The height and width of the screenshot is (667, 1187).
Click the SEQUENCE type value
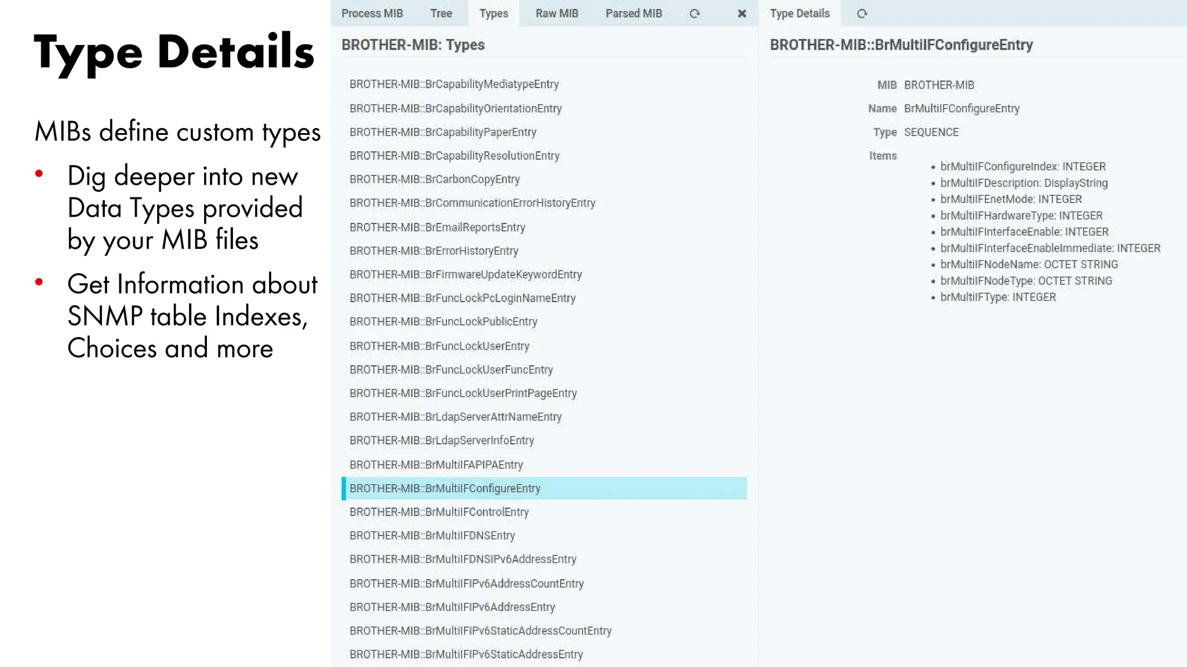click(931, 132)
